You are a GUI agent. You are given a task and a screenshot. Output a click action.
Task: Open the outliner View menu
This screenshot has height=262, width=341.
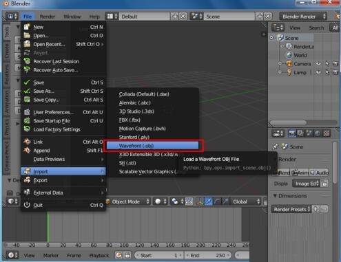tap(295, 28)
